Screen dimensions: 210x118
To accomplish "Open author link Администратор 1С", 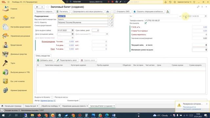I will [x=48, y=101].
